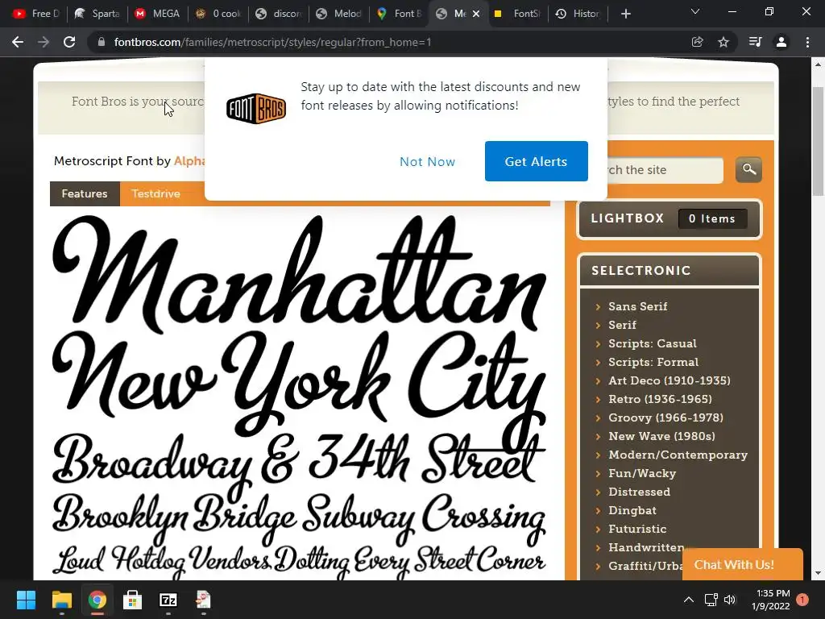Click the Chrome taskbar icon
The image size is (825, 619).
[97, 600]
